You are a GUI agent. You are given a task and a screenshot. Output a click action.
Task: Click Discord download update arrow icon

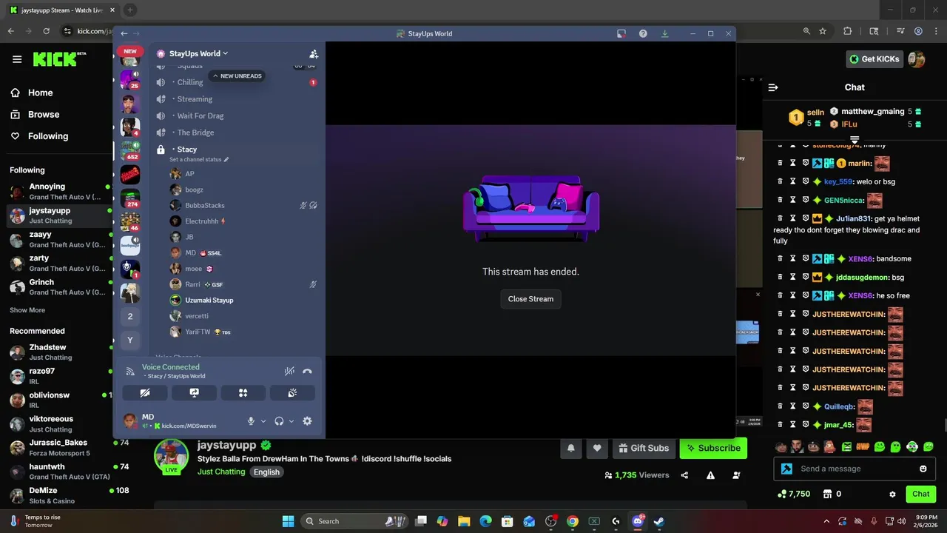click(x=664, y=33)
